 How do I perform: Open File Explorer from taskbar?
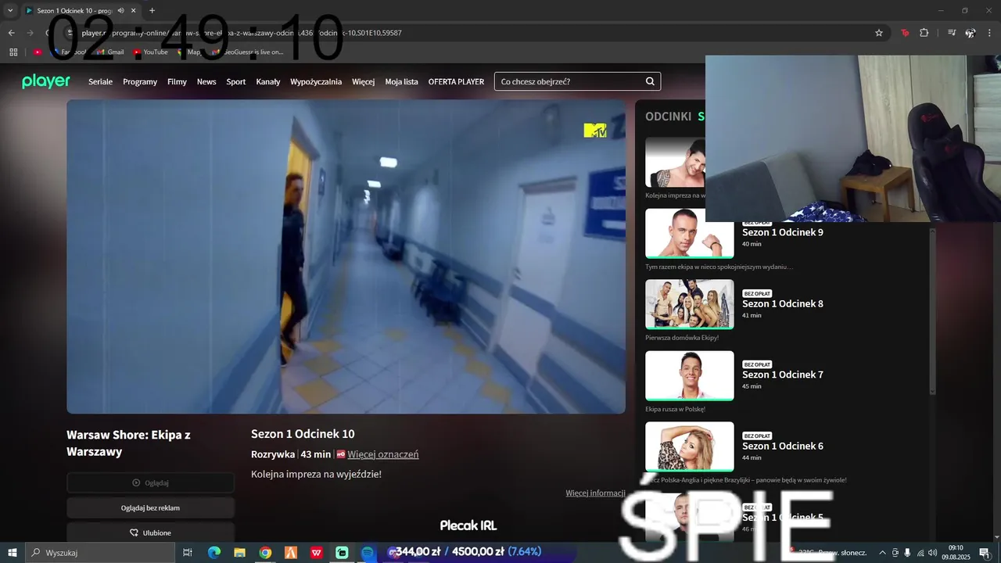point(240,552)
